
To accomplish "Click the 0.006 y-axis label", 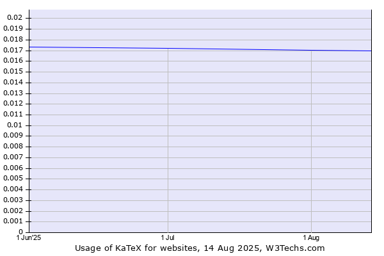I will point(13,168).
